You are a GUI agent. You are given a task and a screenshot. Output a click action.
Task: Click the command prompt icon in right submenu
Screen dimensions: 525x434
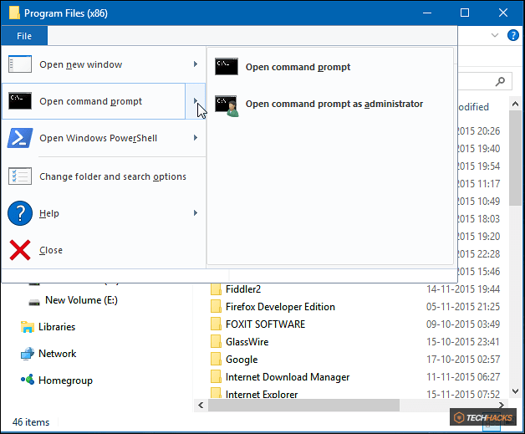click(x=227, y=66)
